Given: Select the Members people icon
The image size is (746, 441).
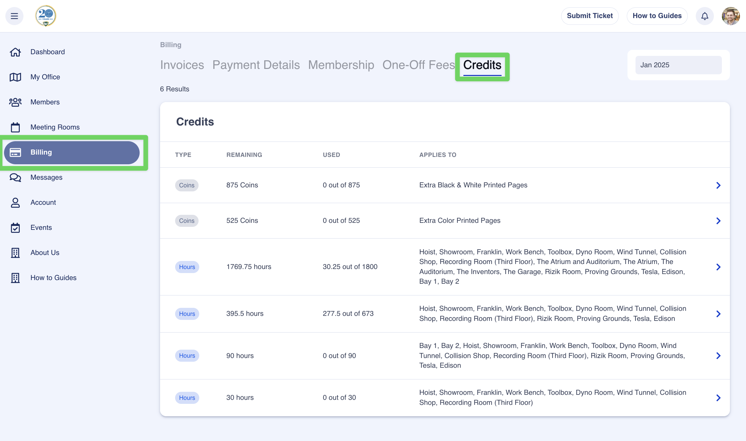Looking at the screenshot, I should (x=15, y=102).
